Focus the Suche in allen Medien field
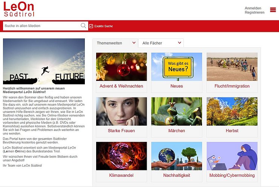 [x=41, y=26]
